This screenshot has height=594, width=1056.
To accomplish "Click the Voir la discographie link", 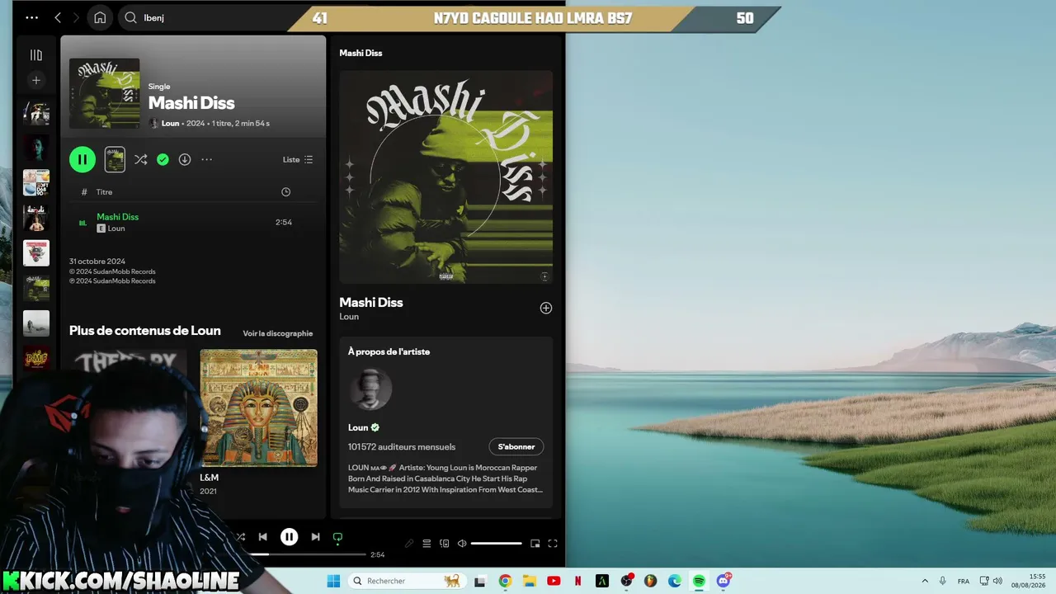I will click(x=278, y=333).
